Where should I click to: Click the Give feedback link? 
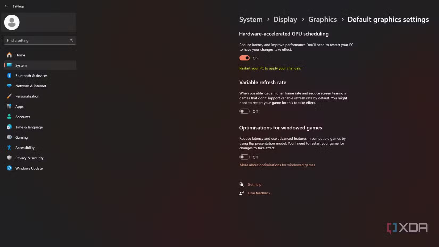[x=259, y=193]
